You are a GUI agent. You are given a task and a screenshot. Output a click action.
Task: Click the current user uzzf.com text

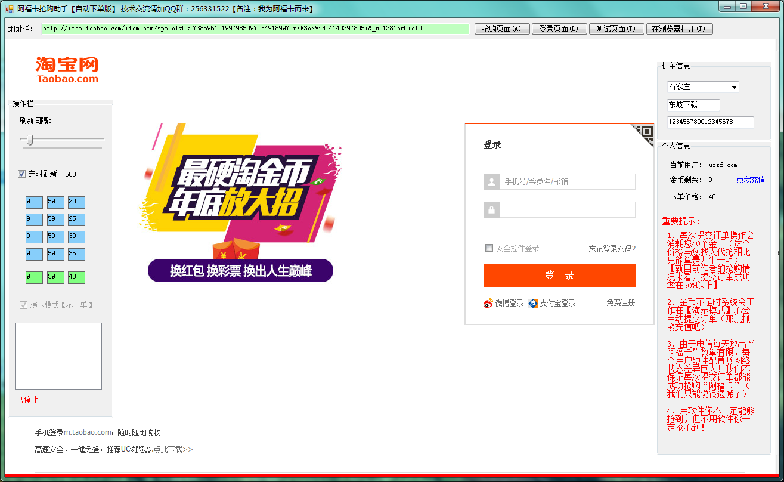click(723, 165)
